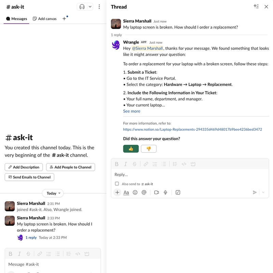Check the Also send to #ask-it box
The image size is (273, 273).
point(117,184)
